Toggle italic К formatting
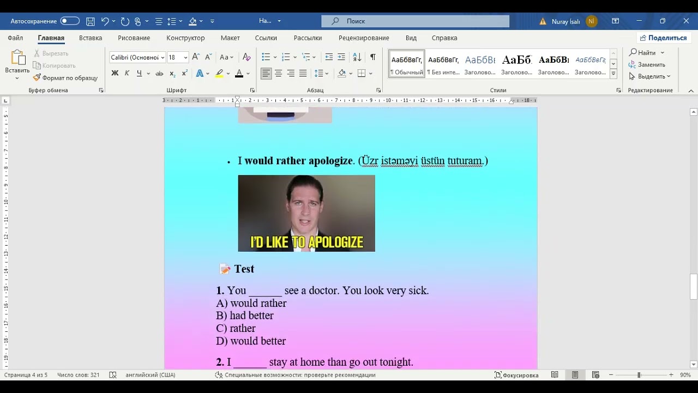Screen dimensions: 698x393 click(x=127, y=73)
